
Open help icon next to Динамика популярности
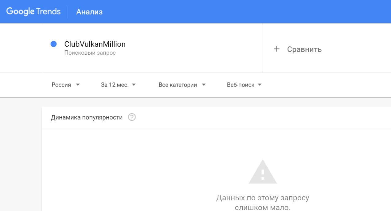click(x=132, y=117)
